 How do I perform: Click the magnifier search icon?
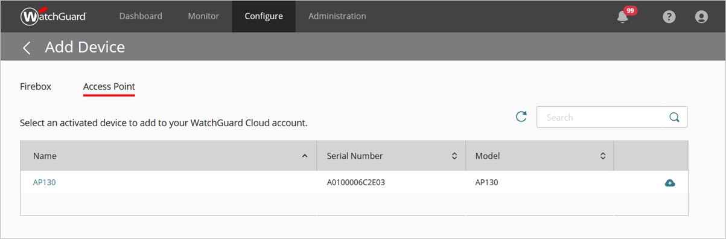(675, 117)
